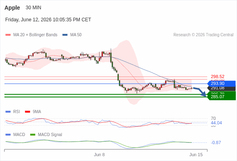
Task: Select the 291.08 current price tag
Action: pos(221,88)
